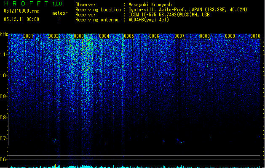Click the meteor count label
The image size is (265, 168).
(60, 13)
